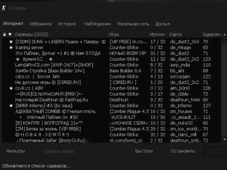Click the Быстрое refresh button

(x=144, y=151)
